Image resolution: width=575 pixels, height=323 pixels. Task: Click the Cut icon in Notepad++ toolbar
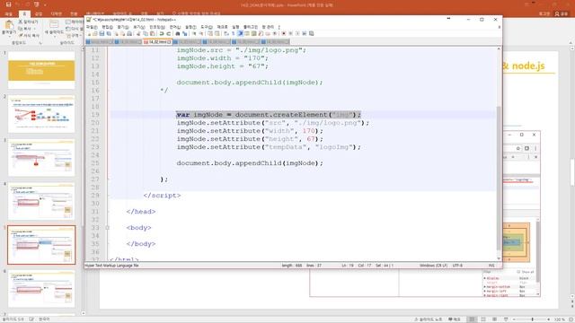pos(137,34)
